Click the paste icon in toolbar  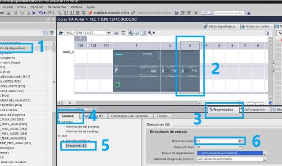tap(27, 13)
